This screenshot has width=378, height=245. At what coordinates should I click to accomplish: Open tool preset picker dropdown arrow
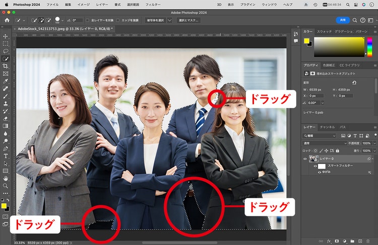24,20
